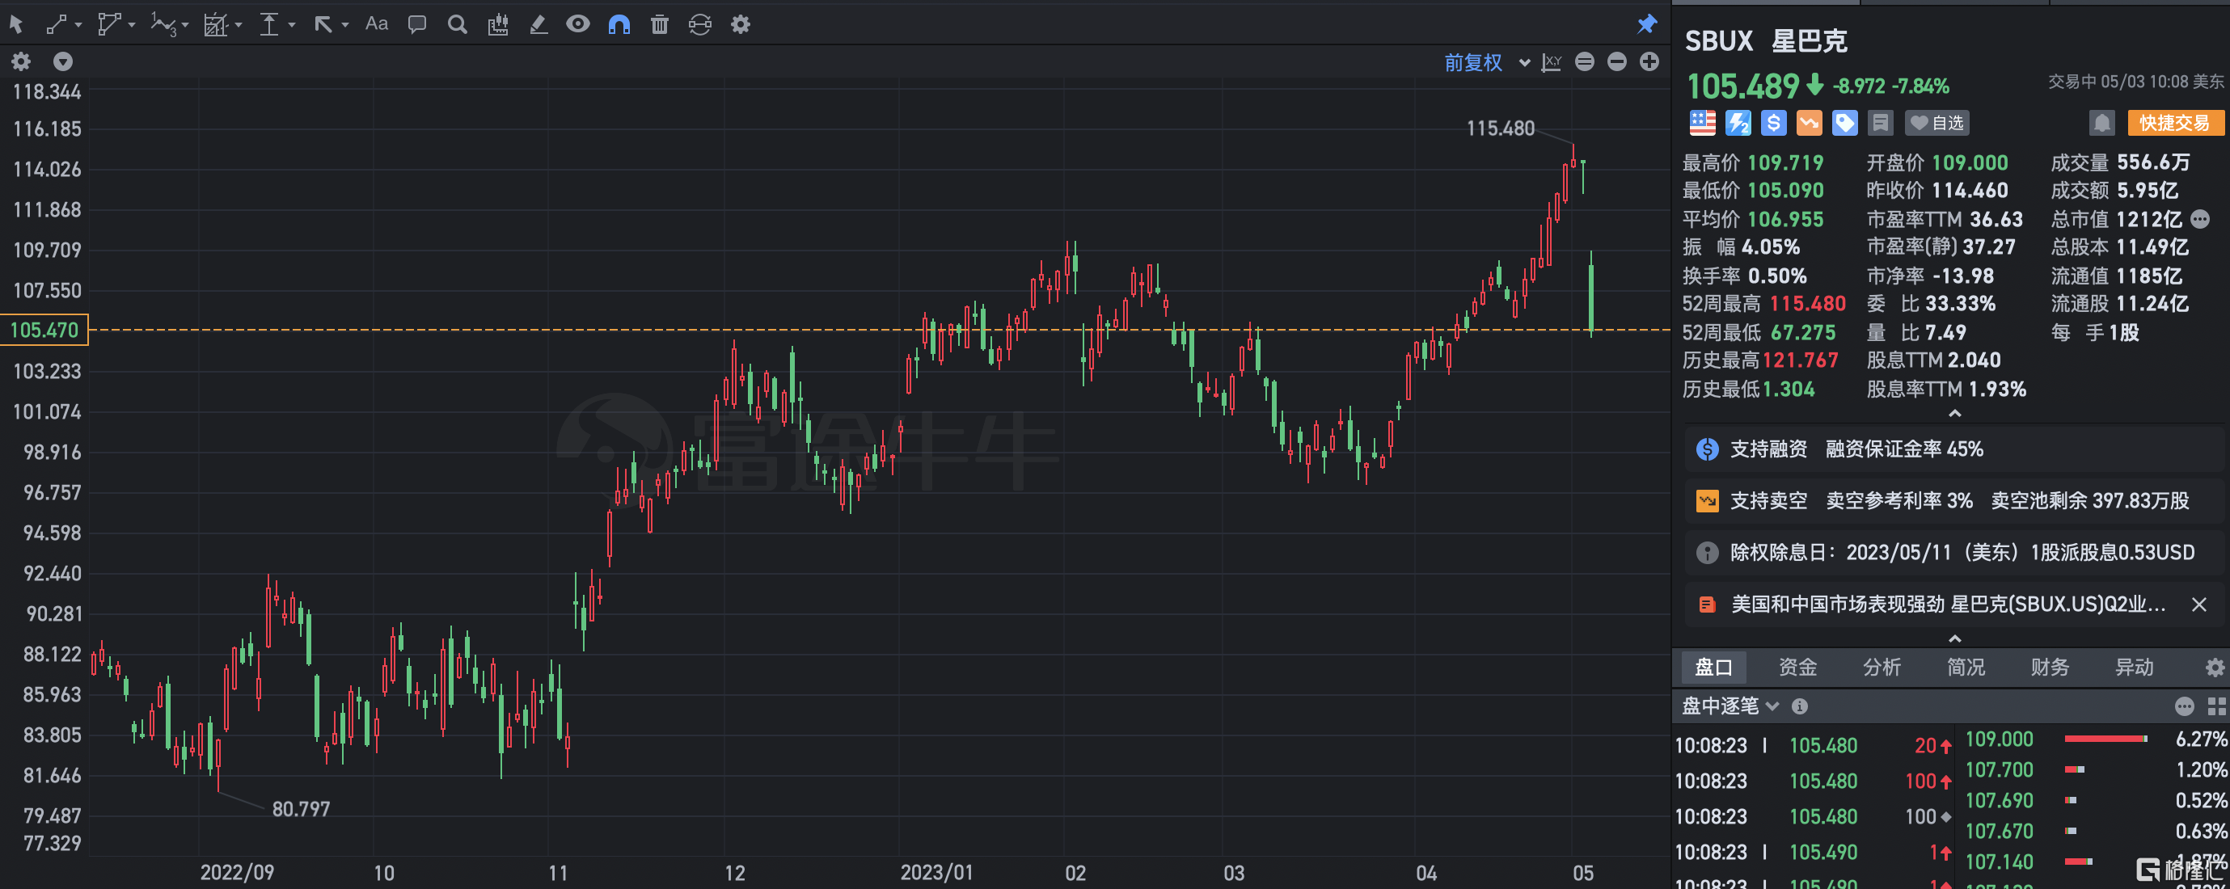2230x889 pixels.
Task: Click the trash icon to delete drawings
Action: 659,24
